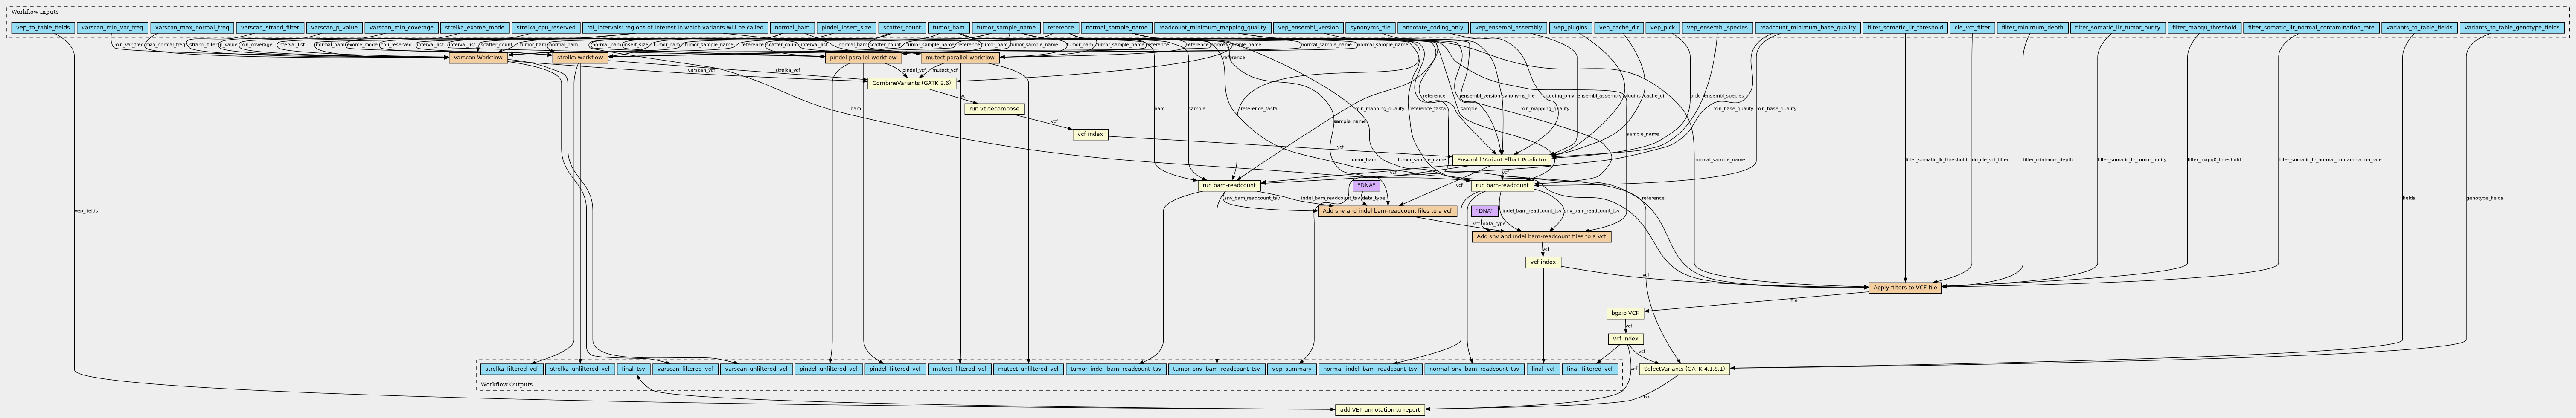
Task: Select the vep_to_table_fields input node
Action: pyautogui.click(x=43, y=28)
